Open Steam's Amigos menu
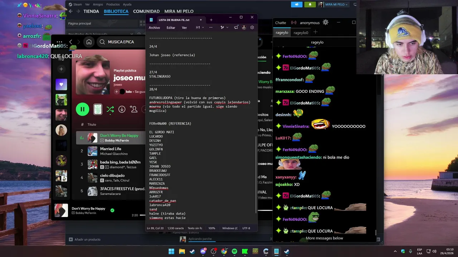The image size is (458, 257). coord(98,4)
